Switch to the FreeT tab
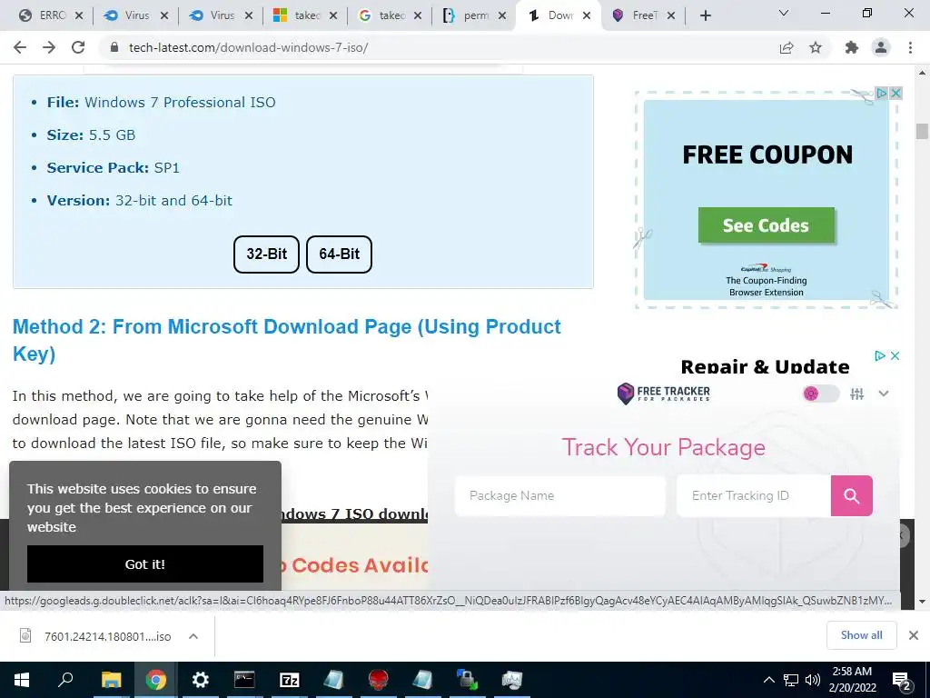 [644, 15]
